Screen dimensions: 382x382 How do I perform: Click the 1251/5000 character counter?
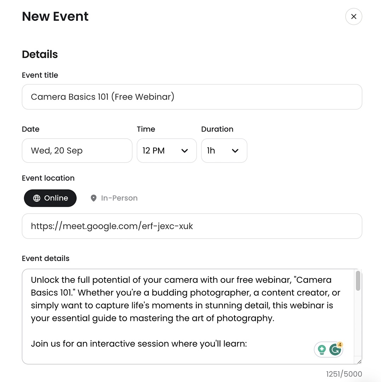(x=343, y=374)
